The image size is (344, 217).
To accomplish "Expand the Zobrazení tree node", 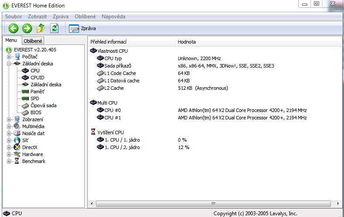I will 9,119.
